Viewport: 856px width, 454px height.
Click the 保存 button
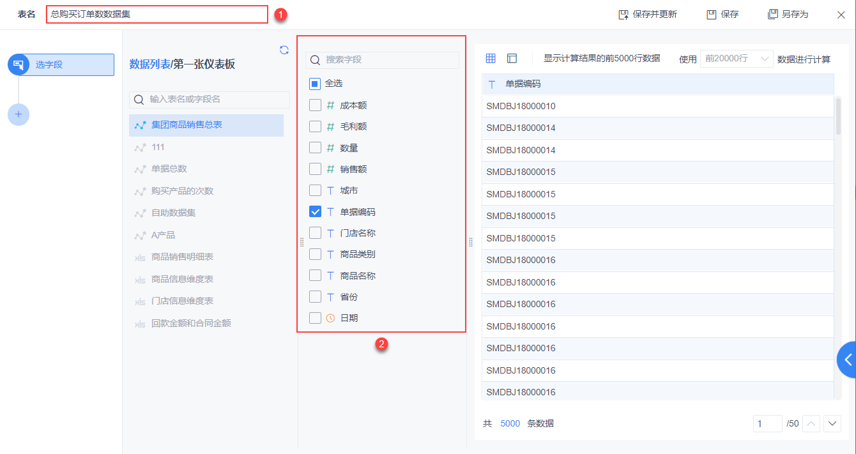(x=723, y=14)
